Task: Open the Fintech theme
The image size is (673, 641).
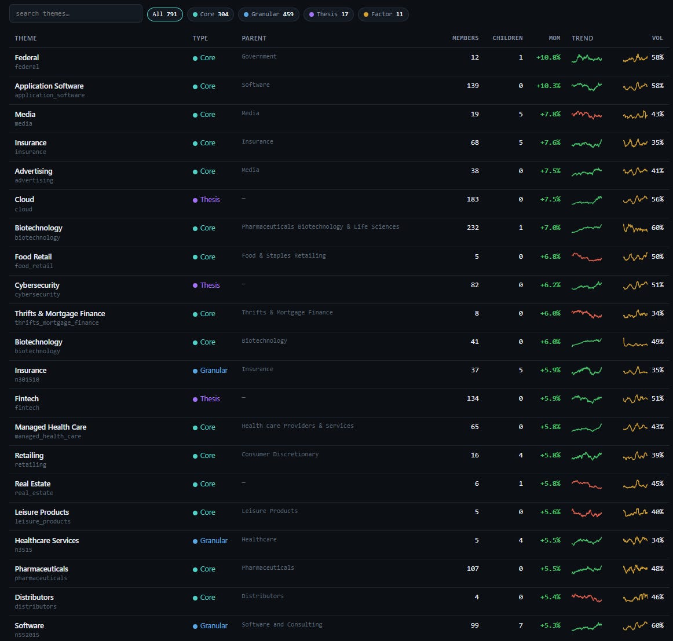Action: pos(27,398)
